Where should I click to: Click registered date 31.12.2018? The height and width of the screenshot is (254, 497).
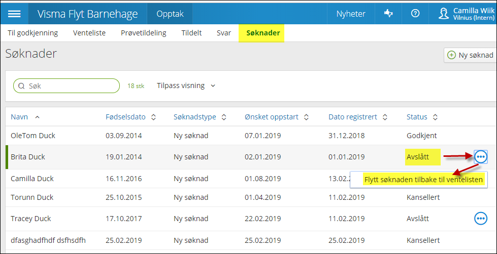347,136
